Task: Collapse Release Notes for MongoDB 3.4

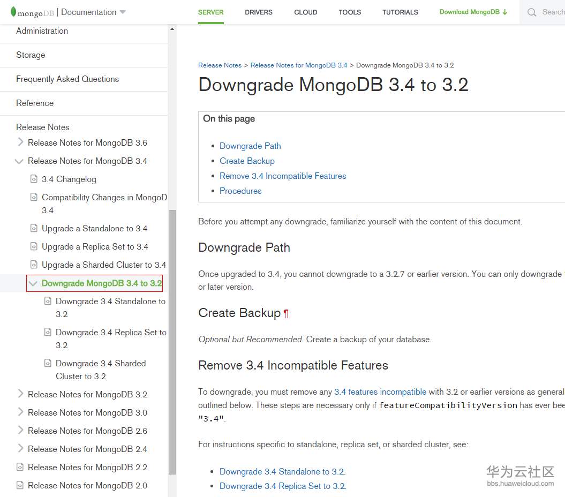Action: pyautogui.click(x=19, y=161)
